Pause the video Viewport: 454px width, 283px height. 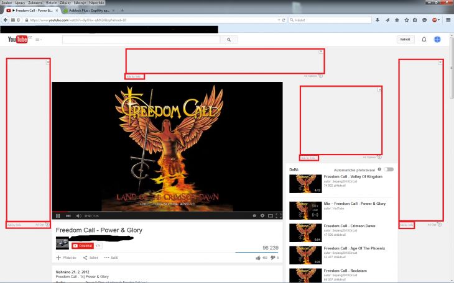[x=58, y=215]
